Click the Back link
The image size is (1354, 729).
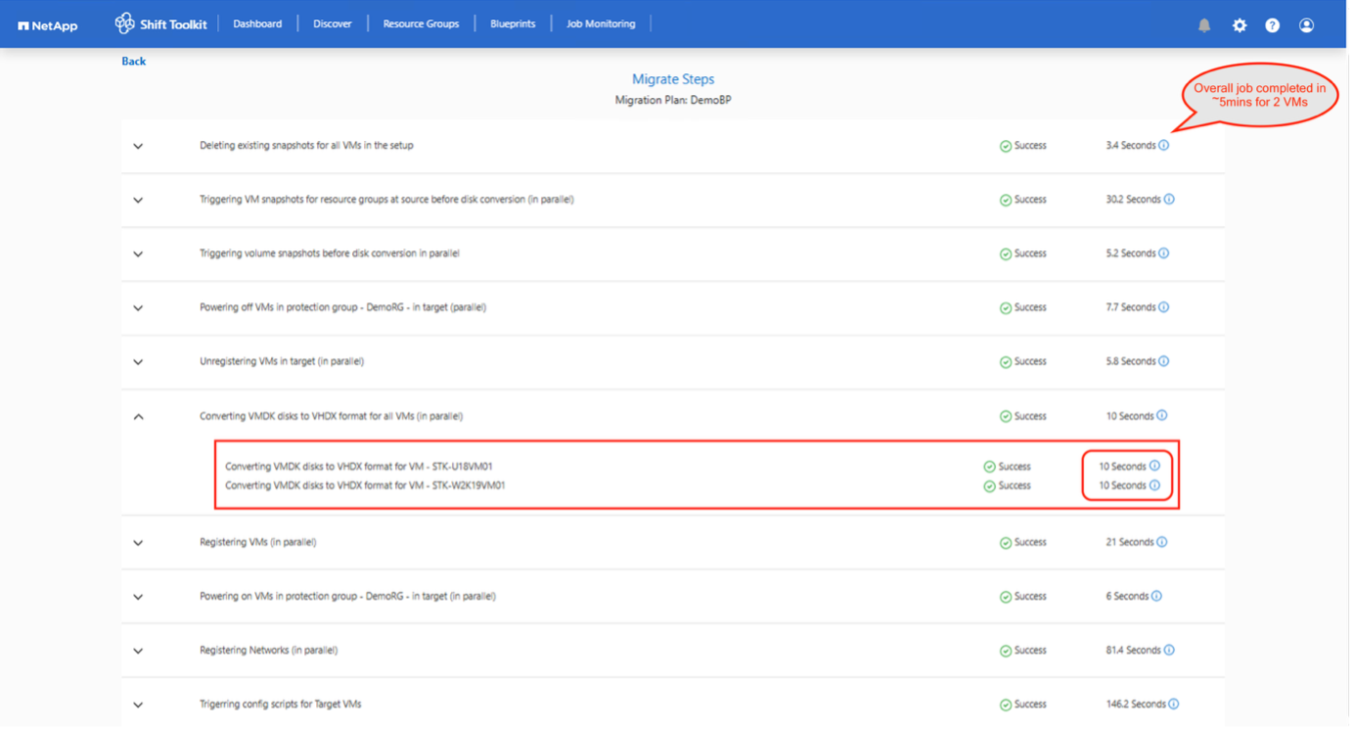(x=133, y=61)
